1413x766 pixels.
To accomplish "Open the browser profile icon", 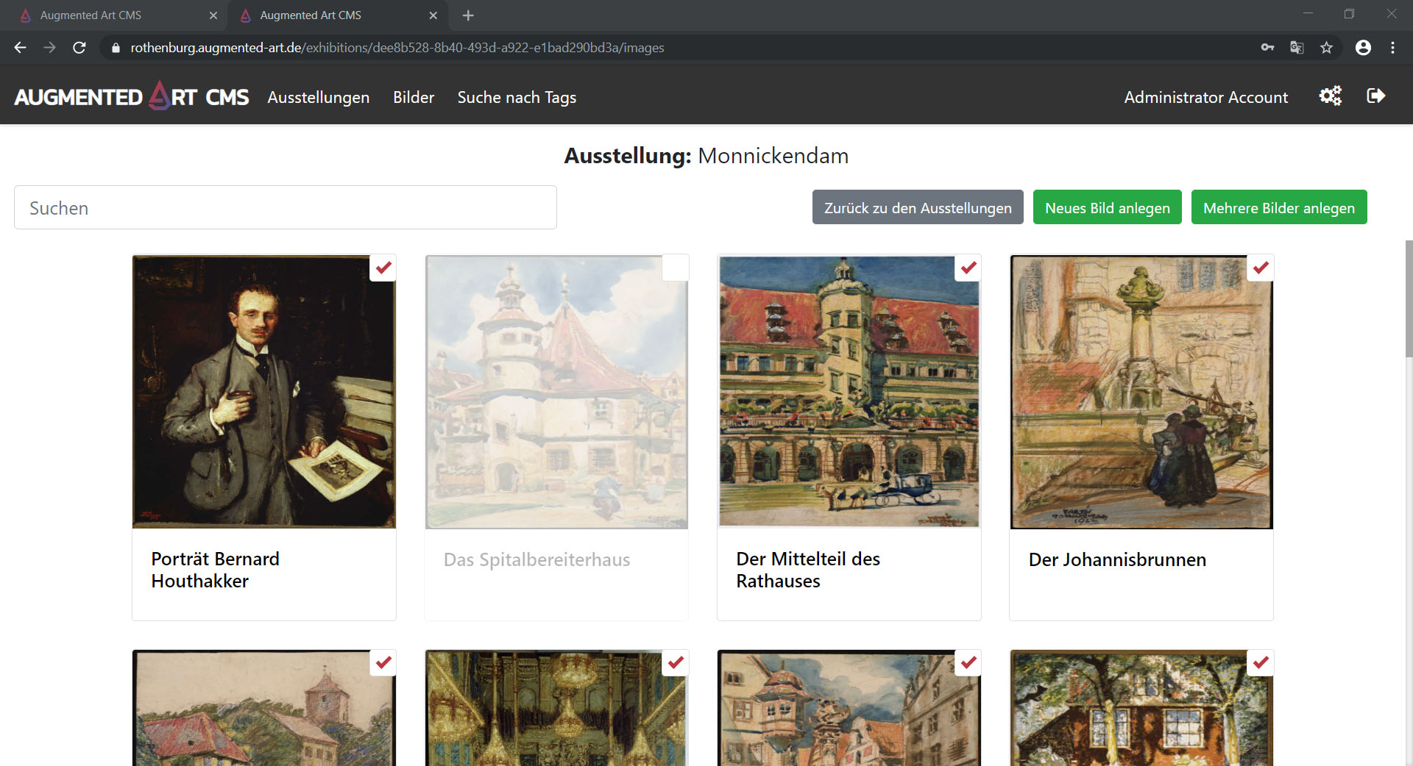I will (1363, 48).
